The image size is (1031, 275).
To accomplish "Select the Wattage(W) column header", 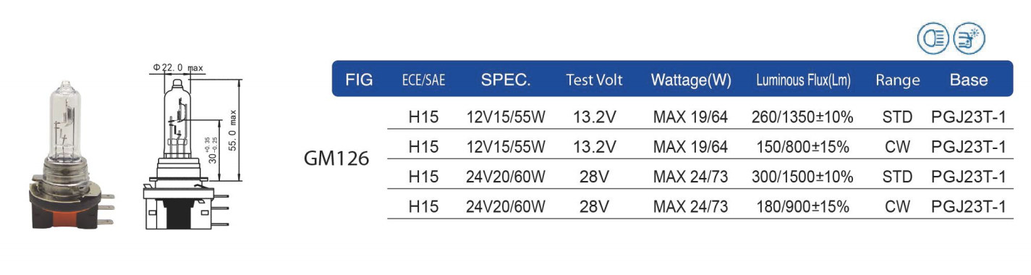I will pos(691,80).
